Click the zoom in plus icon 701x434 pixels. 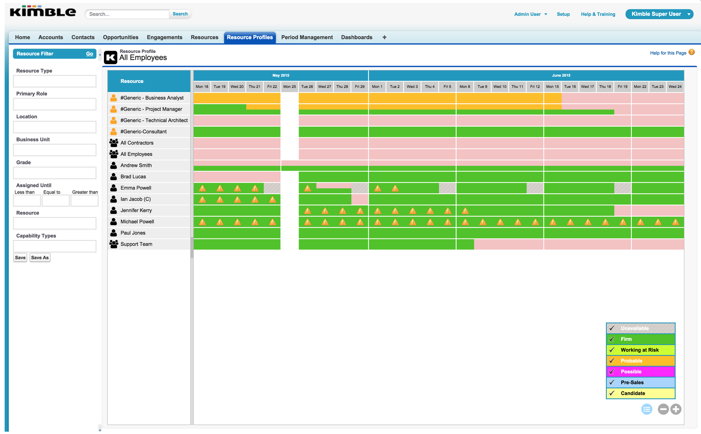pos(676,409)
